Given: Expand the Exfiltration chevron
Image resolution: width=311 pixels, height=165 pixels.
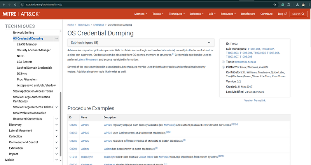Looking at the screenshot, I should pos(56,148).
